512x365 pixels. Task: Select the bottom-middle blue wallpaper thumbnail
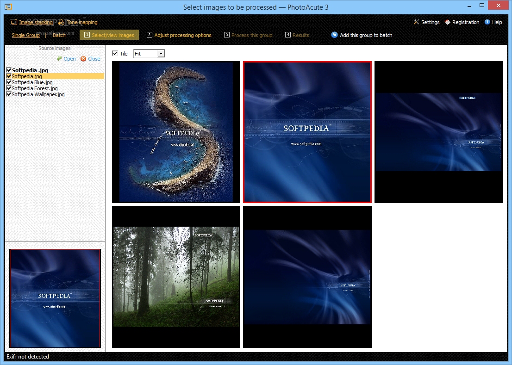tap(307, 277)
